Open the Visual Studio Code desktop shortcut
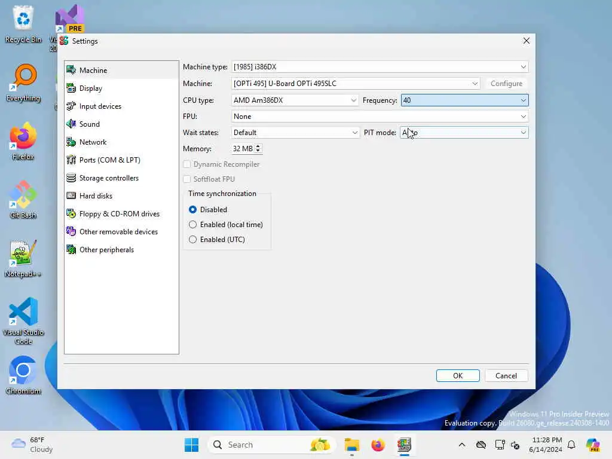The width and height of the screenshot is (612, 459). tap(23, 321)
